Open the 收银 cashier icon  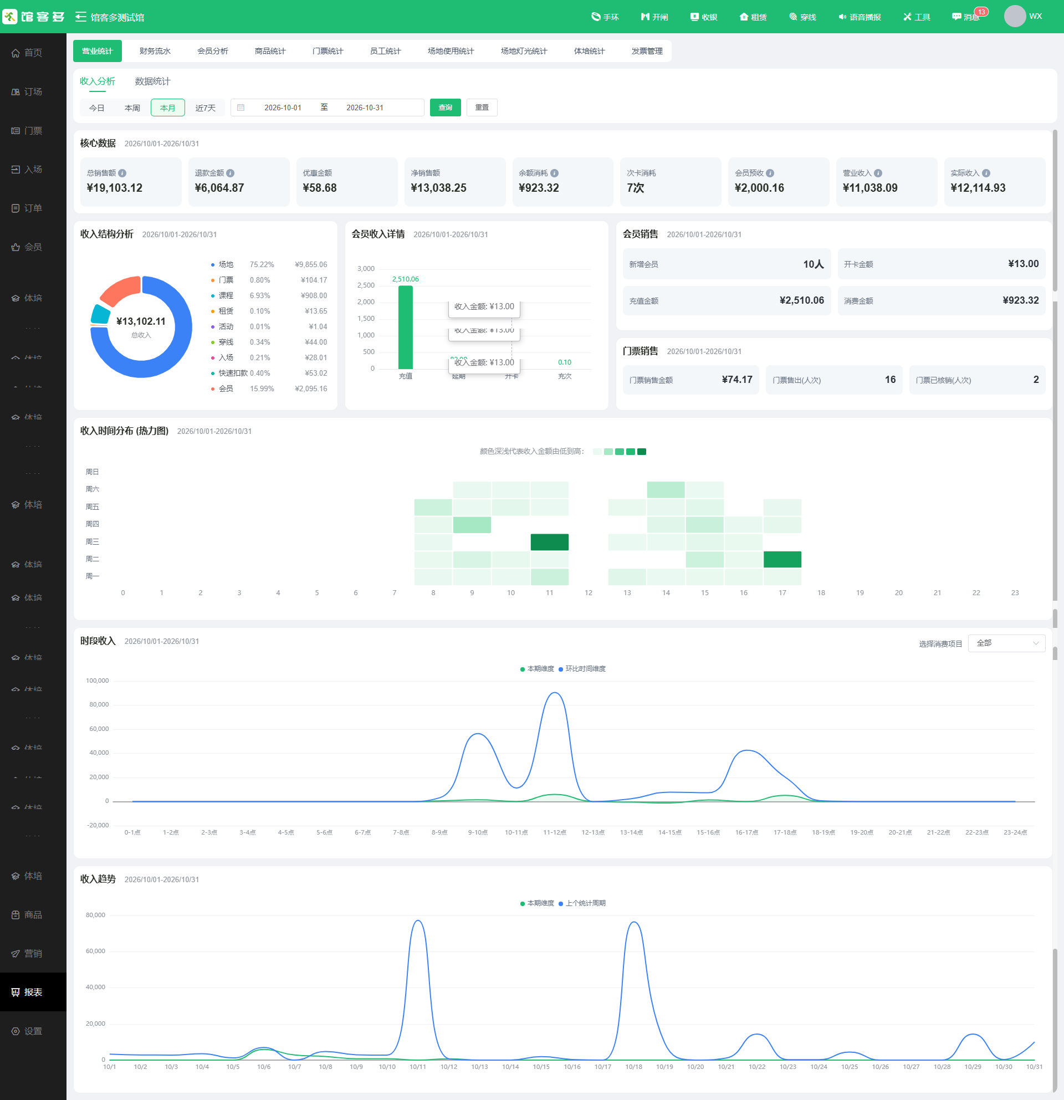pyautogui.click(x=694, y=17)
